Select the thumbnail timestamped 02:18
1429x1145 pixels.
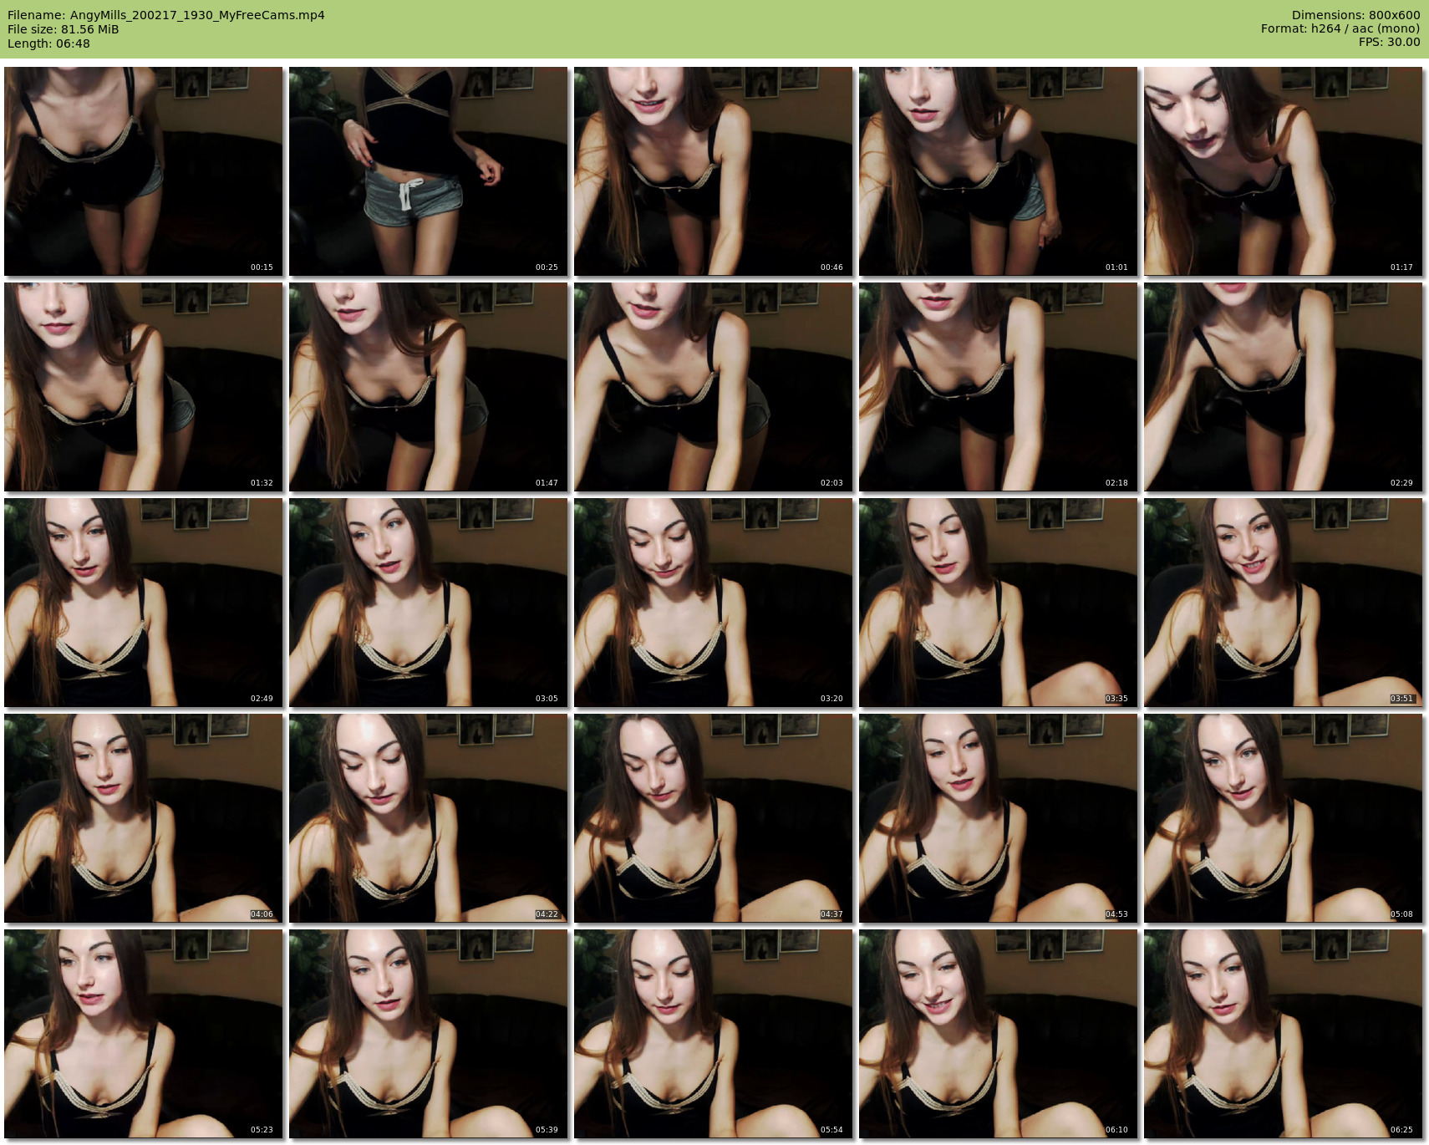pos(998,387)
